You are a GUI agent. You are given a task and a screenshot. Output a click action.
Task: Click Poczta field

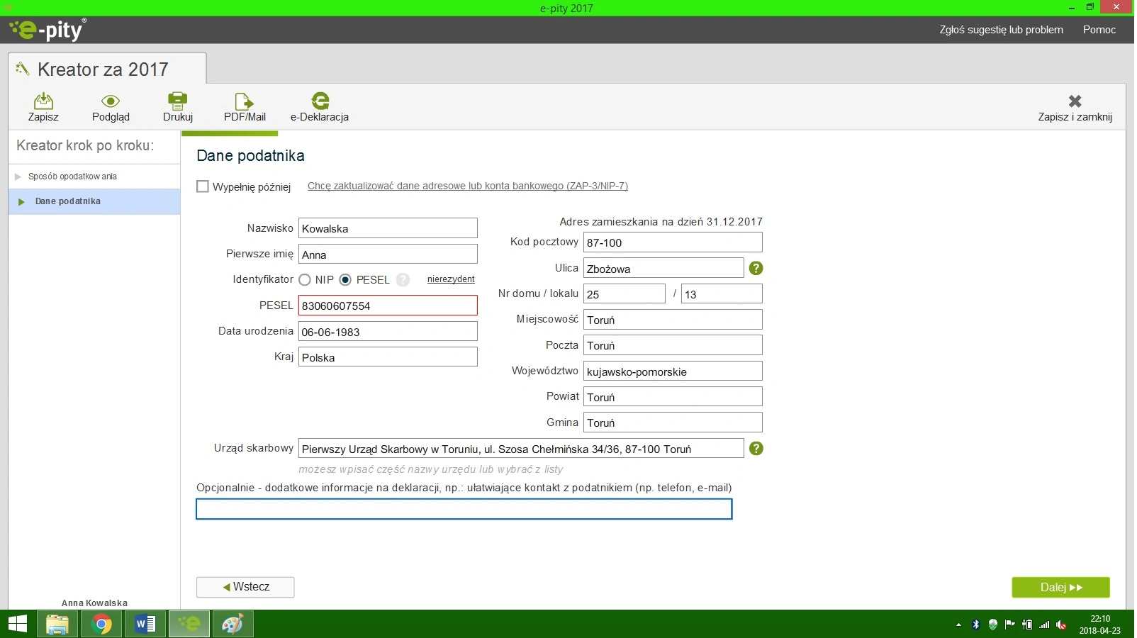[x=673, y=345]
